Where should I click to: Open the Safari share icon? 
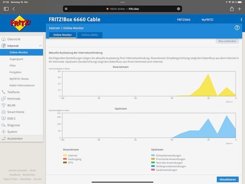(232, 9)
